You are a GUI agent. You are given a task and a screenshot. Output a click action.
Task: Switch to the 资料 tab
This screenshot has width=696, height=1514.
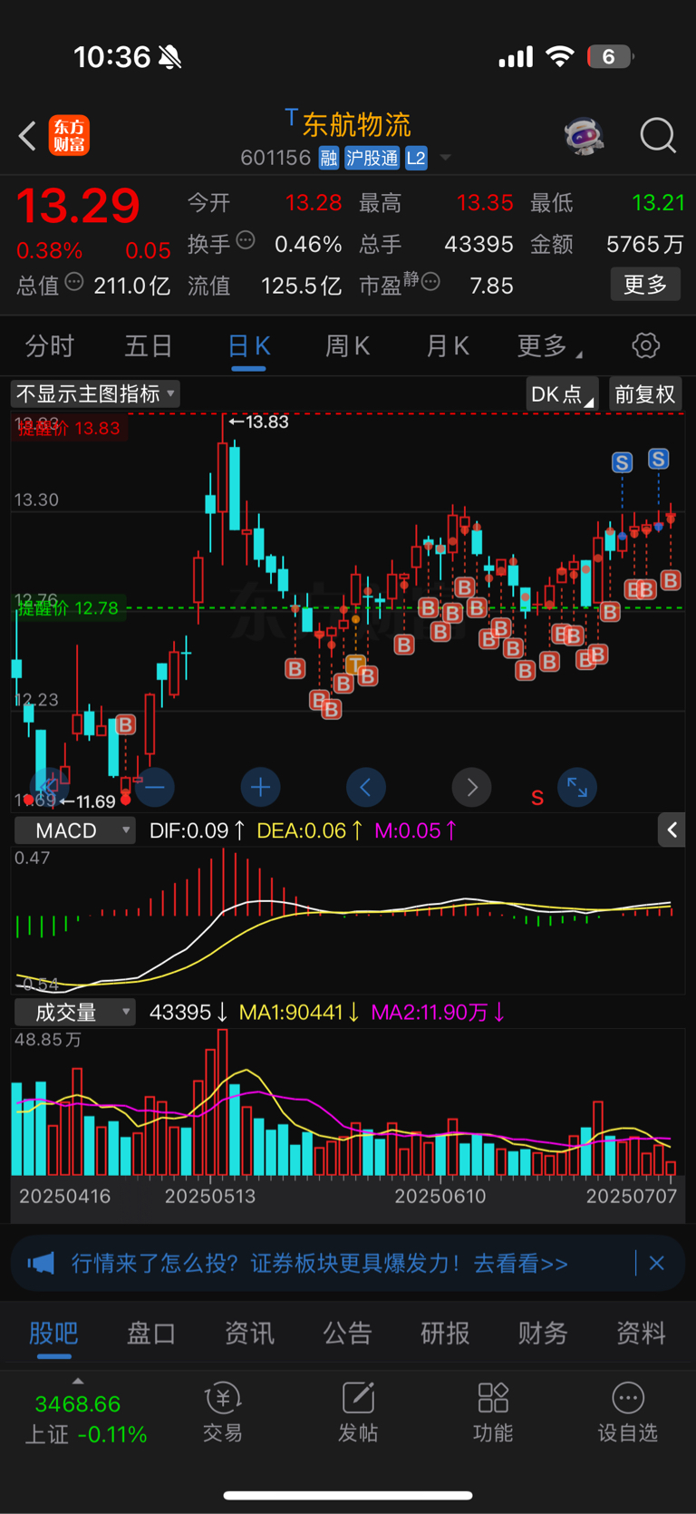point(642,1333)
